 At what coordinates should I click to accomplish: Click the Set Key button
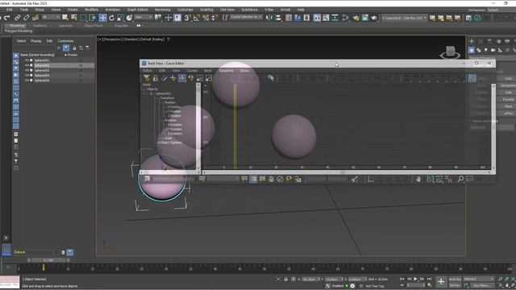click(455, 285)
